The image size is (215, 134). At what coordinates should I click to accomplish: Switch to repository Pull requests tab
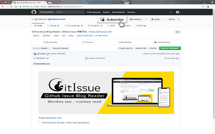74,25
